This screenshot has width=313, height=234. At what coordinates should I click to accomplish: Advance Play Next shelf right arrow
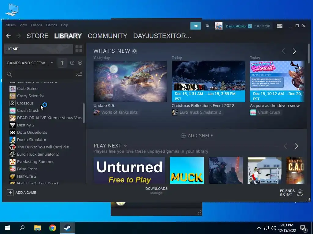[296, 147]
